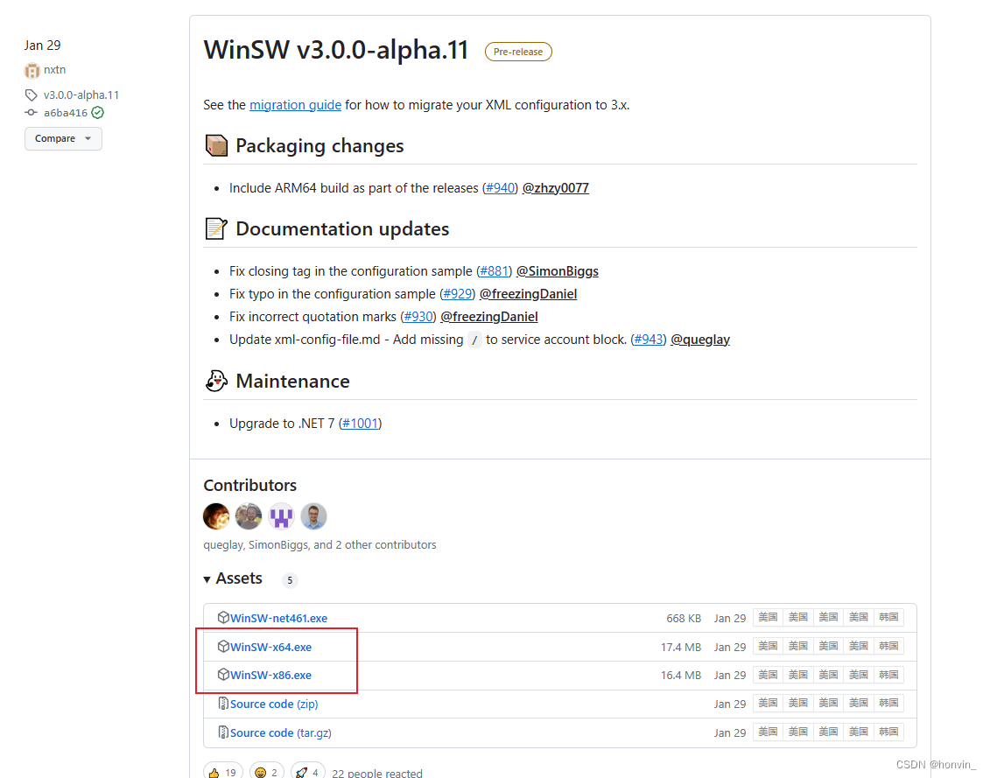990x778 pixels.
Task: Click the laughing emoji reaction
Action: tap(267, 772)
